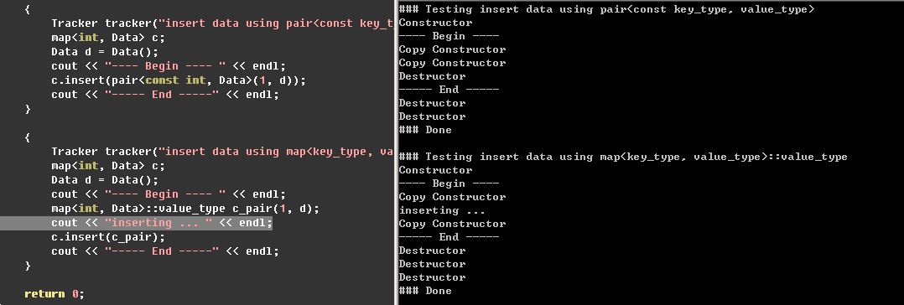Click the opening brace of the second block
This screenshot has width=904, height=305.
click(x=28, y=137)
